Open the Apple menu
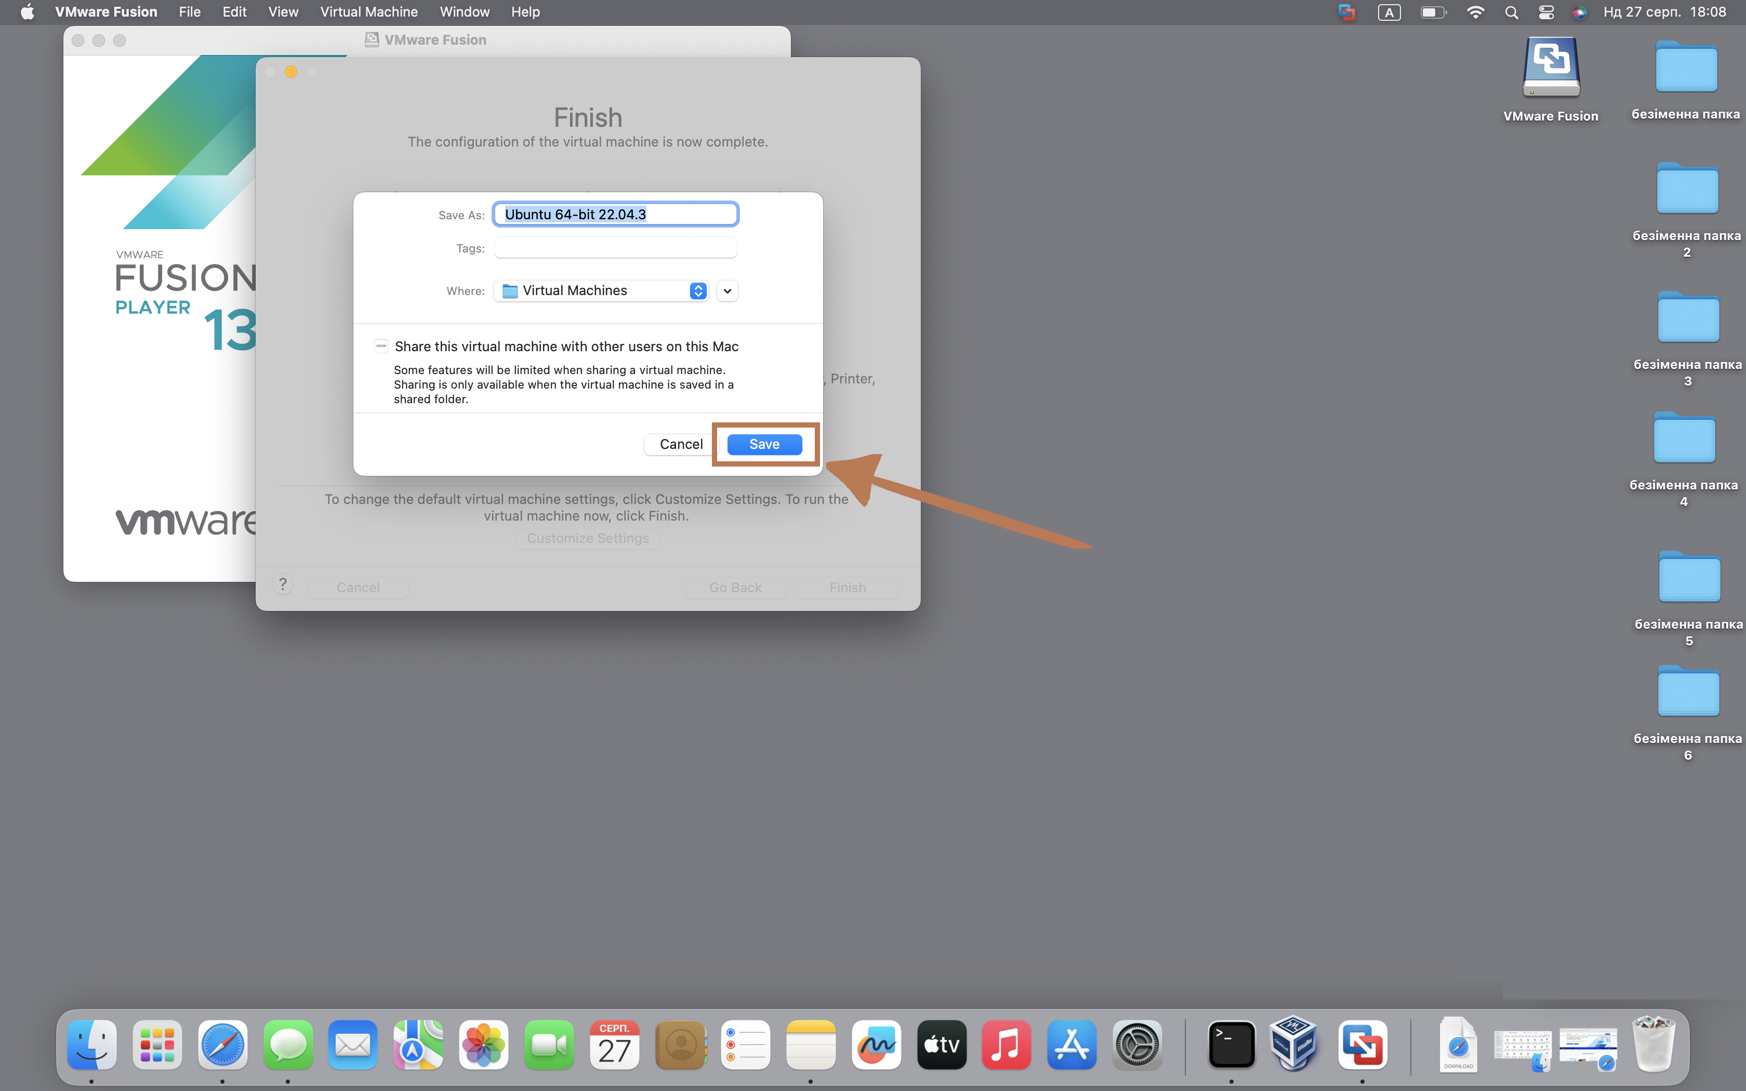 pos(28,11)
